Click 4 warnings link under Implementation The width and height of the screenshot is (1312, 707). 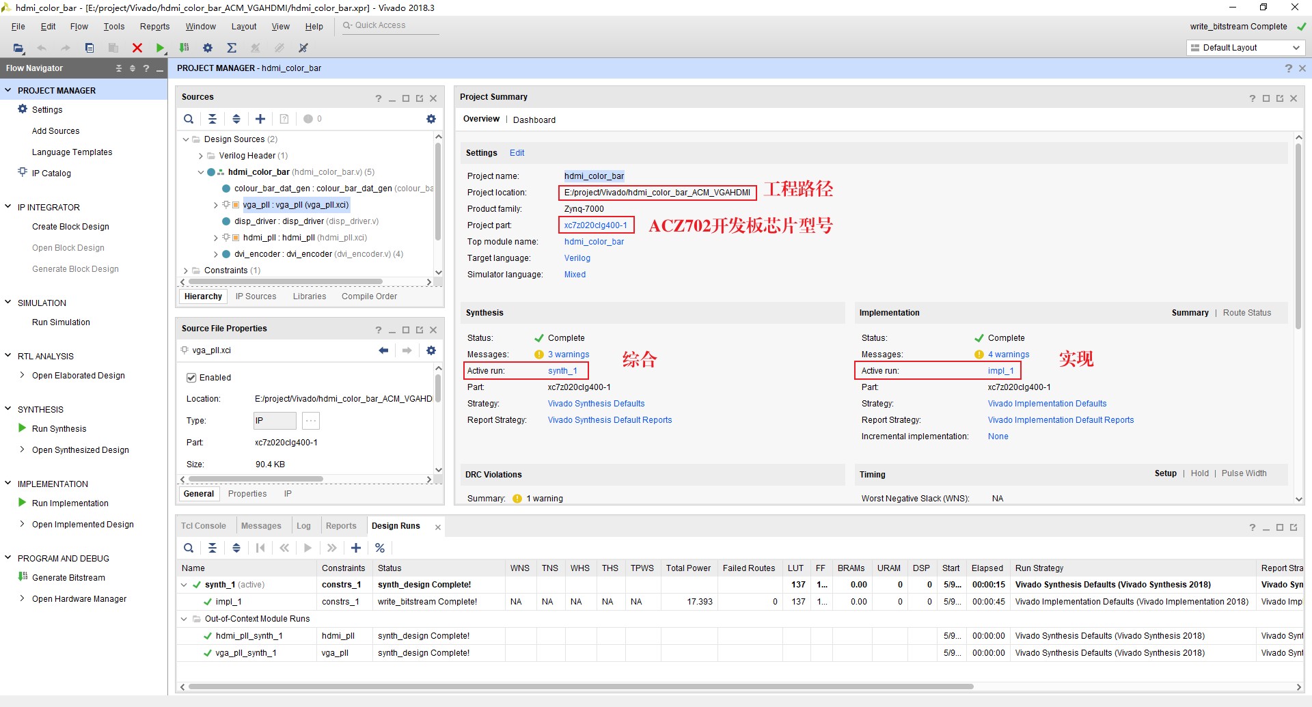(x=1009, y=355)
